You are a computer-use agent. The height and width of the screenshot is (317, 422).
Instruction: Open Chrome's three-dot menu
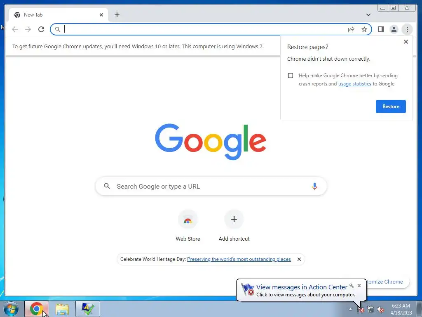click(x=407, y=29)
